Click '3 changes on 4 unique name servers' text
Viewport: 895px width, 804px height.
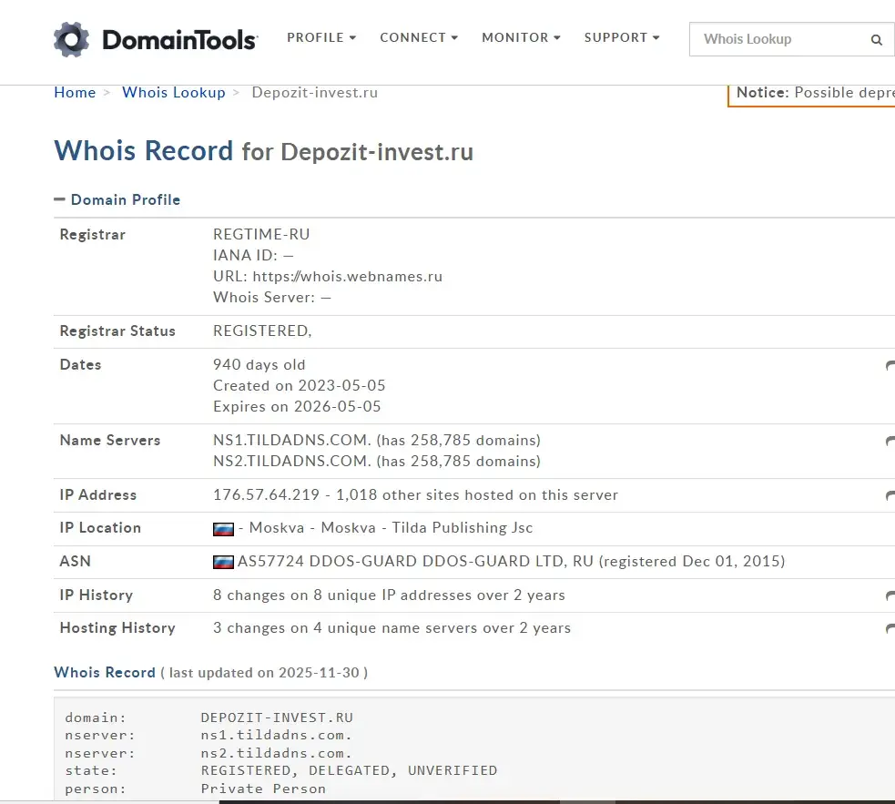pyautogui.click(x=392, y=628)
